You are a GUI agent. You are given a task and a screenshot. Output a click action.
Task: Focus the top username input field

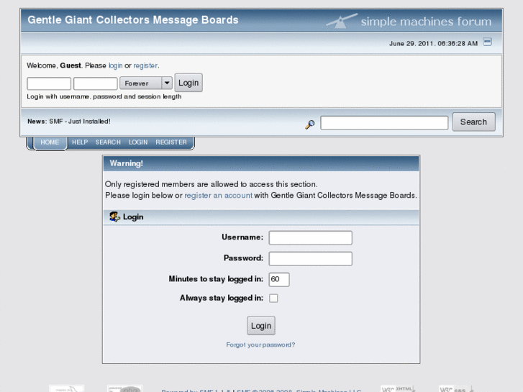(x=49, y=83)
